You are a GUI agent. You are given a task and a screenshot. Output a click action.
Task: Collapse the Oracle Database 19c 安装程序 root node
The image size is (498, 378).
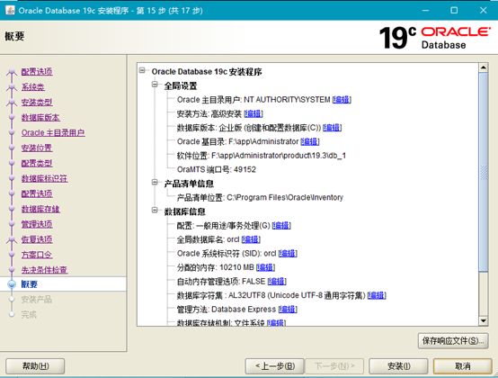pyautogui.click(x=142, y=70)
